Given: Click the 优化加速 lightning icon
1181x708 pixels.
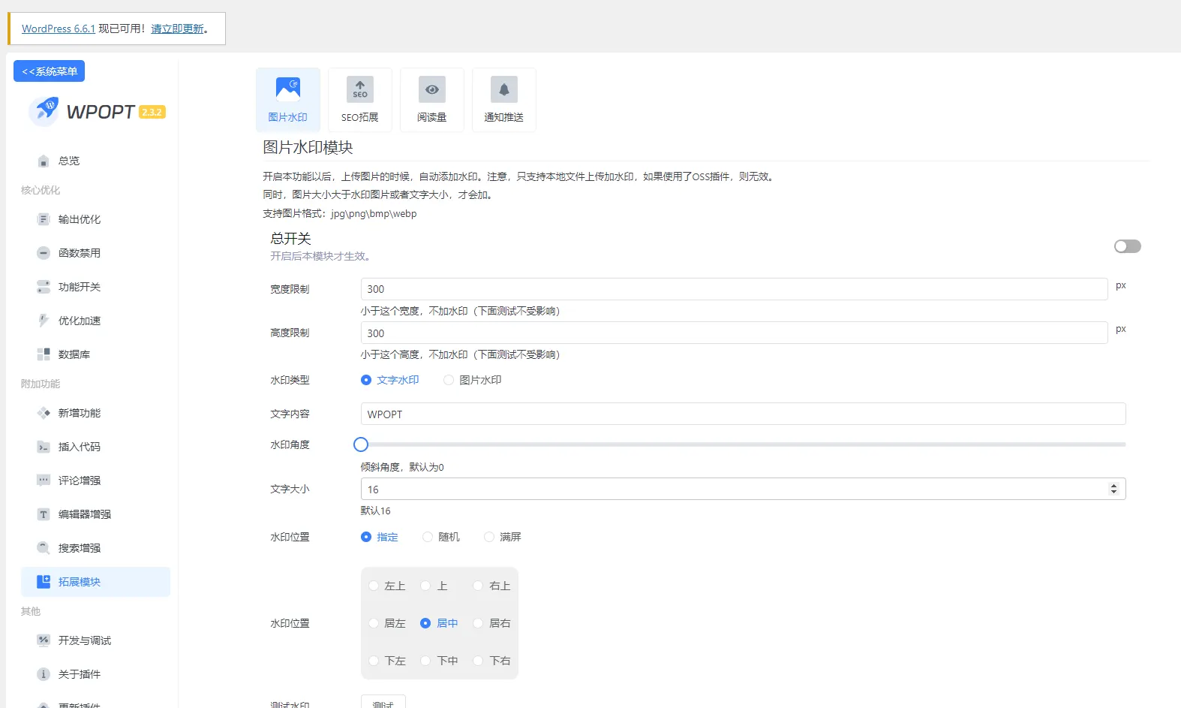Looking at the screenshot, I should coord(44,321).
